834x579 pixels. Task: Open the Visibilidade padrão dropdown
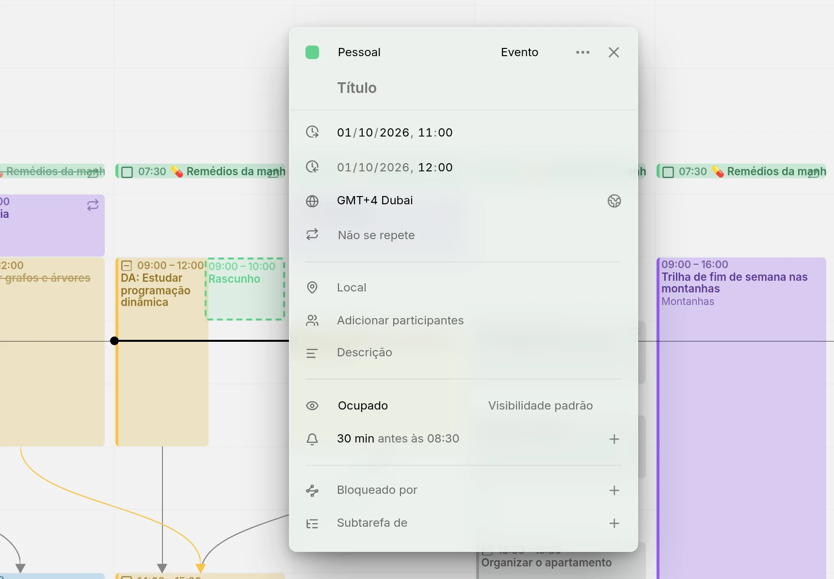click(540, 406)
